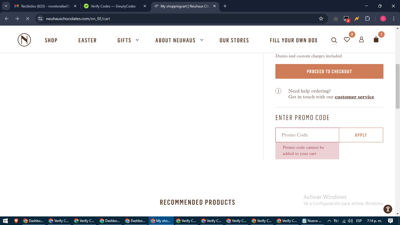Click the scrollbar down arrow
This screenshot has width=400, height=225.
[398, 214]
